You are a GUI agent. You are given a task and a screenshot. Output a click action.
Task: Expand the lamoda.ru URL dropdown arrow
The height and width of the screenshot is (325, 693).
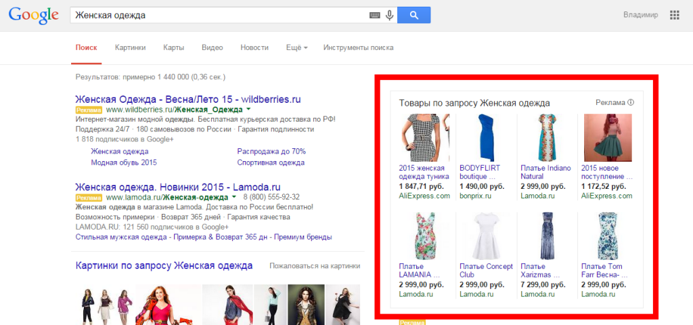pos(233,197)
